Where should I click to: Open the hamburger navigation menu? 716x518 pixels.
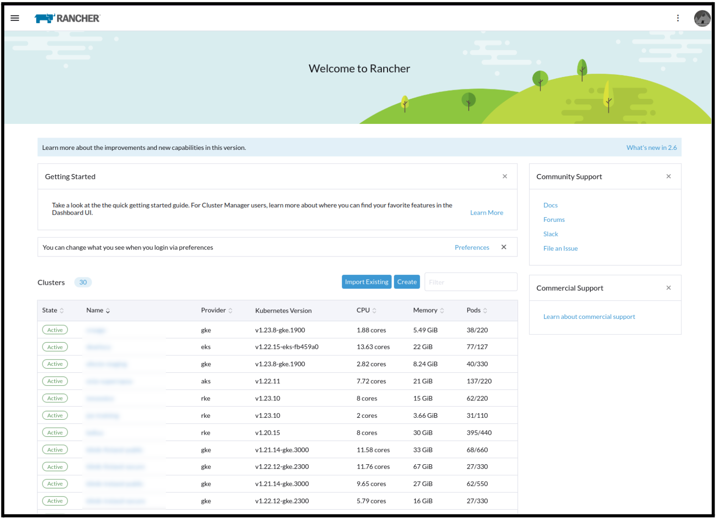pos(15,18)
